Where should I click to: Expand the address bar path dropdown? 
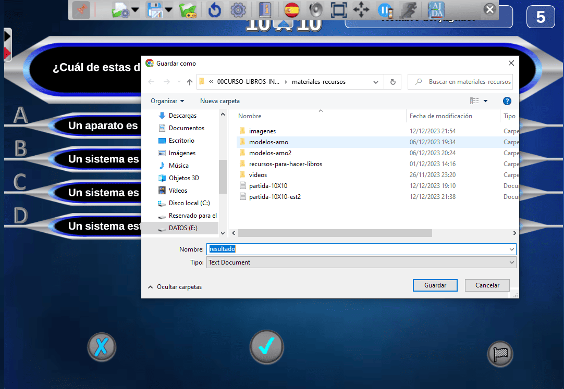tap(376, 82)
